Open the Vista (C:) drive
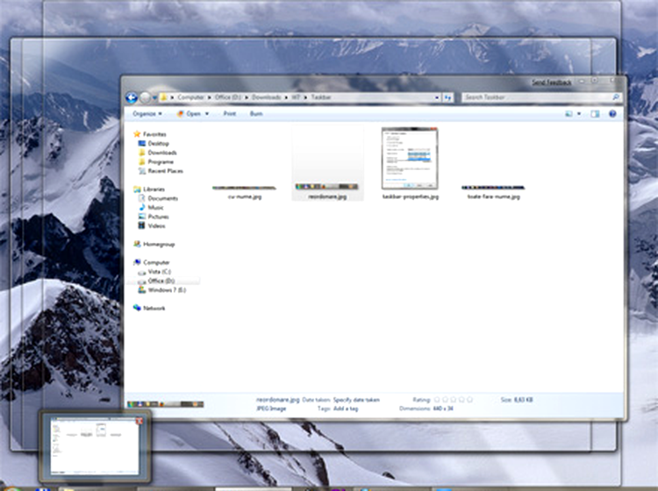Screen dimensions: 658x491 [x=159, y=272]
